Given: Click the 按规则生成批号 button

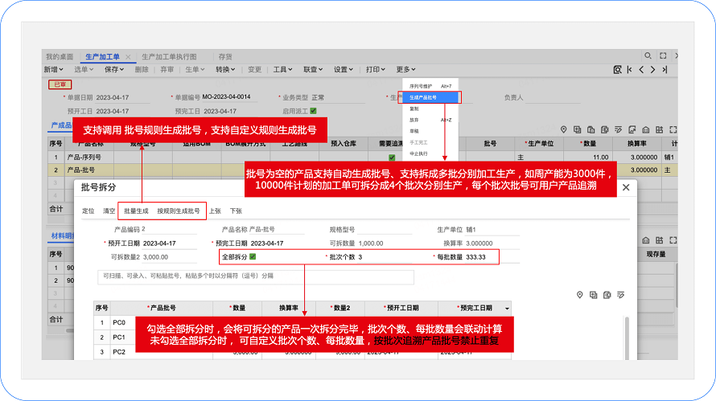Looking at the screenshot, I should coord(179,211).
